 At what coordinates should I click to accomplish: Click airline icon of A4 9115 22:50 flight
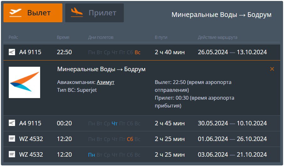[x=12, y=52]
